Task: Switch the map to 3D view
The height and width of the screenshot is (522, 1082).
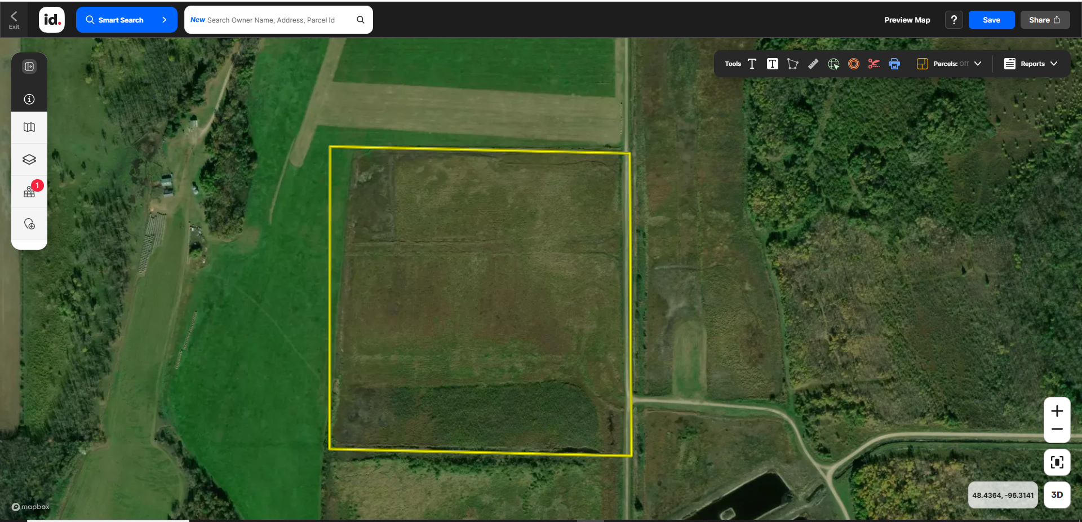Action: coord(1057,494)
